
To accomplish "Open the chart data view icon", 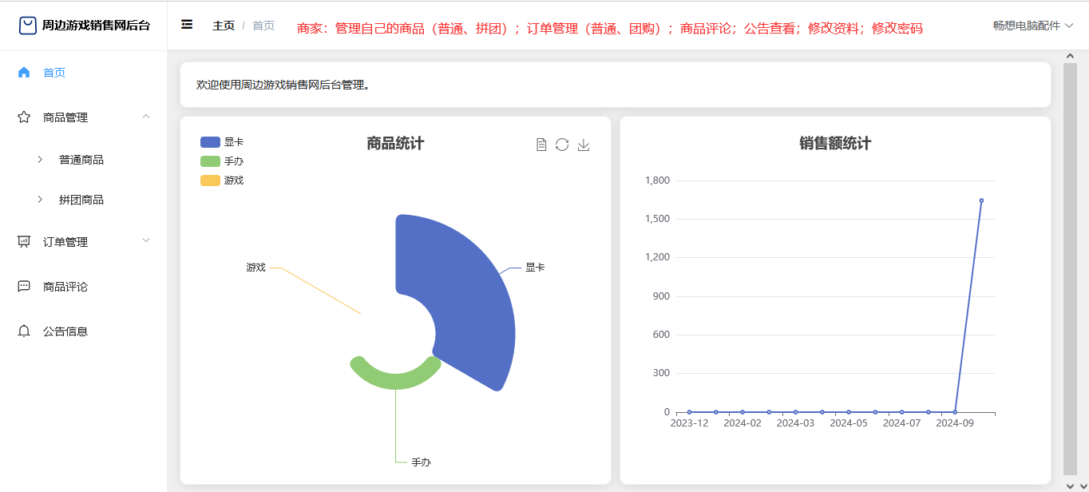I will pos(541,145).
